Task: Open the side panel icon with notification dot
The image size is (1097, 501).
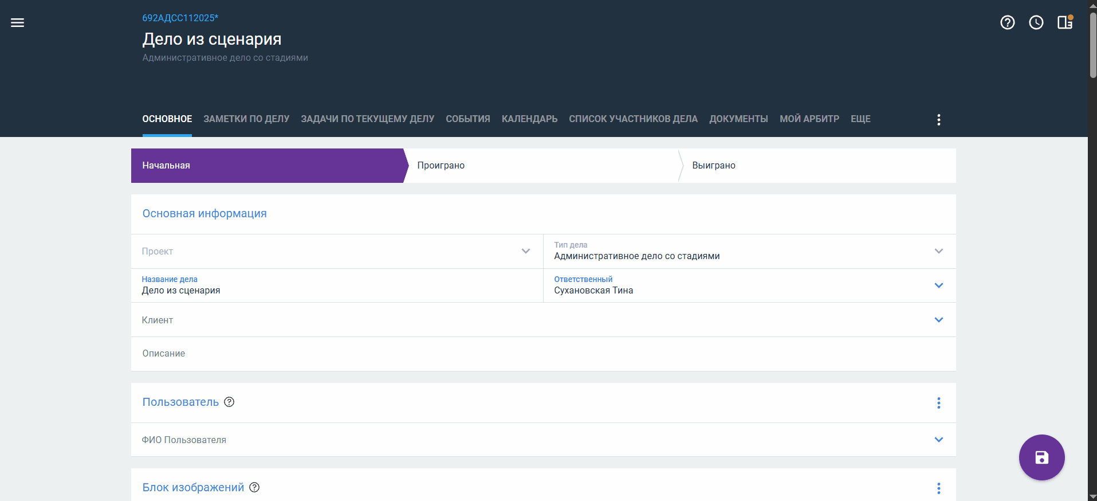Action: (1064, 22)
